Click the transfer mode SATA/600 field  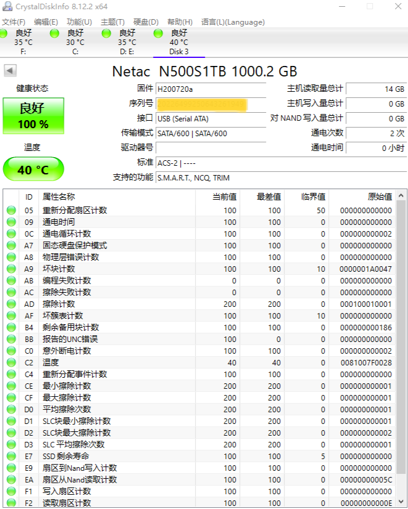coord(210,134)
